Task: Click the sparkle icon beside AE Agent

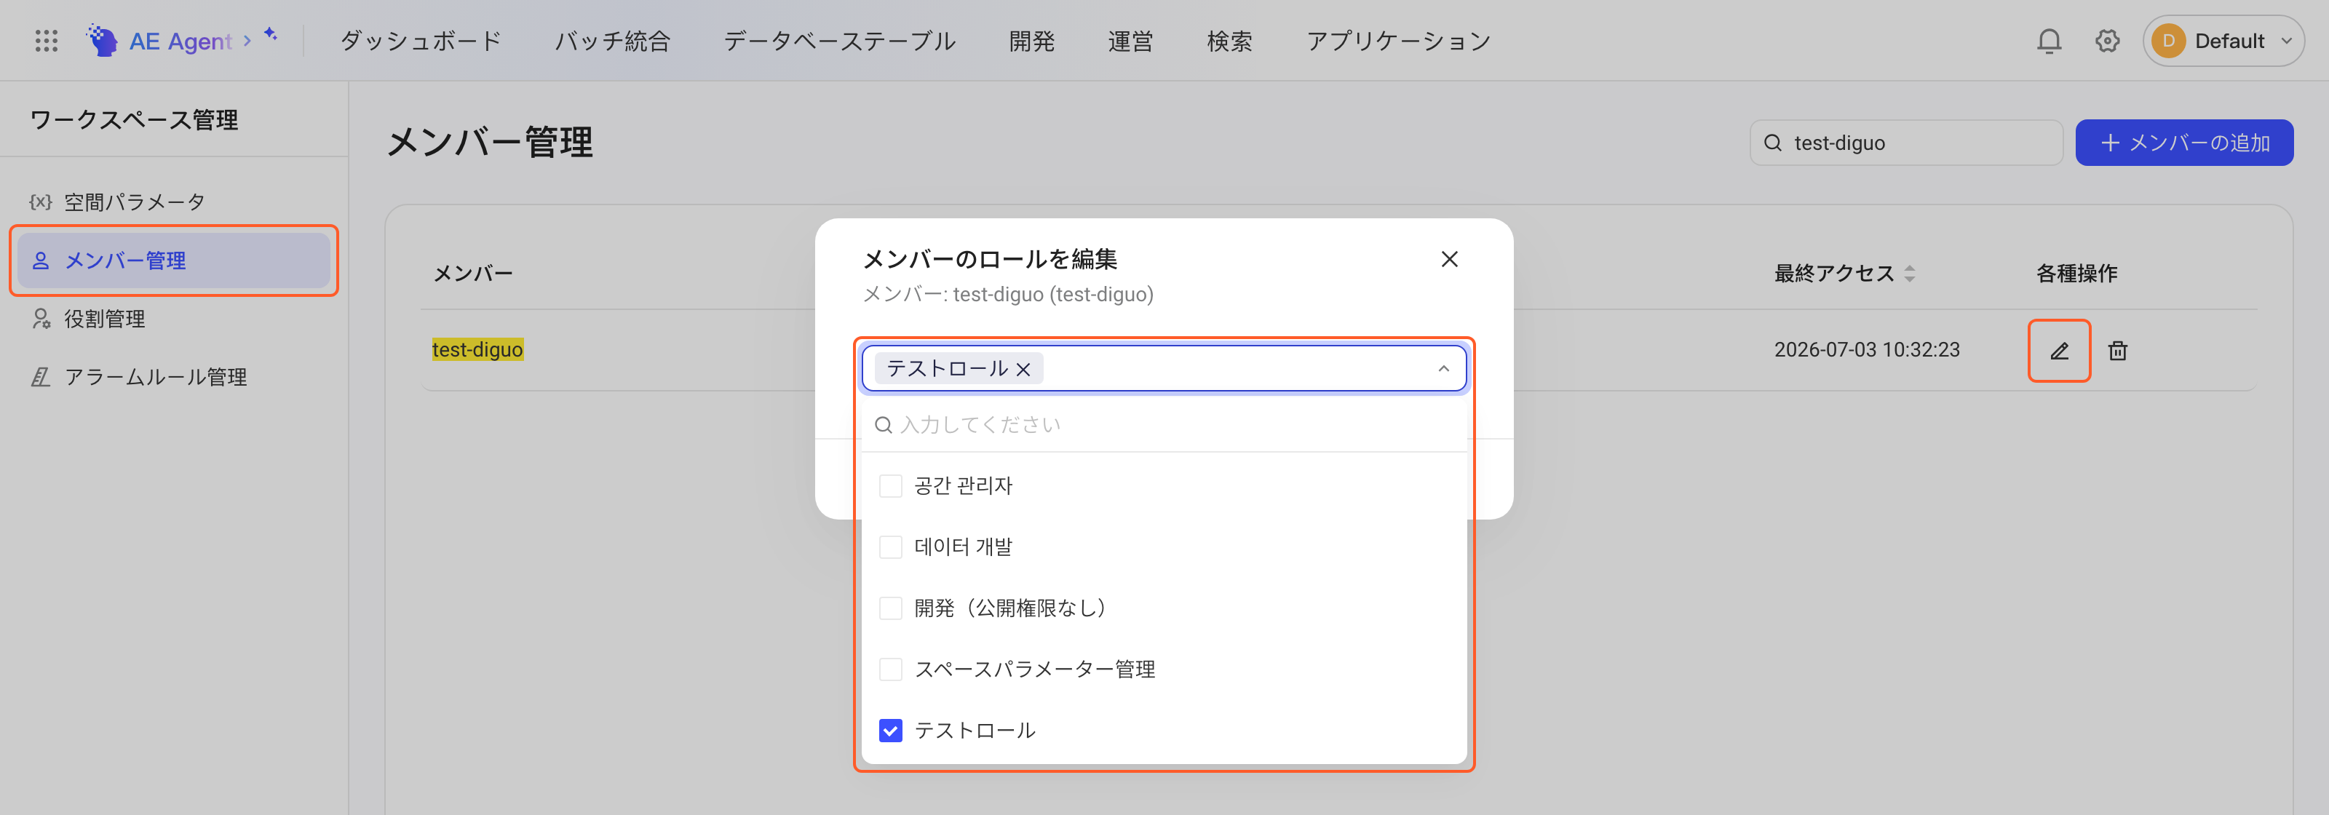Action: click(x=270, y=34)
